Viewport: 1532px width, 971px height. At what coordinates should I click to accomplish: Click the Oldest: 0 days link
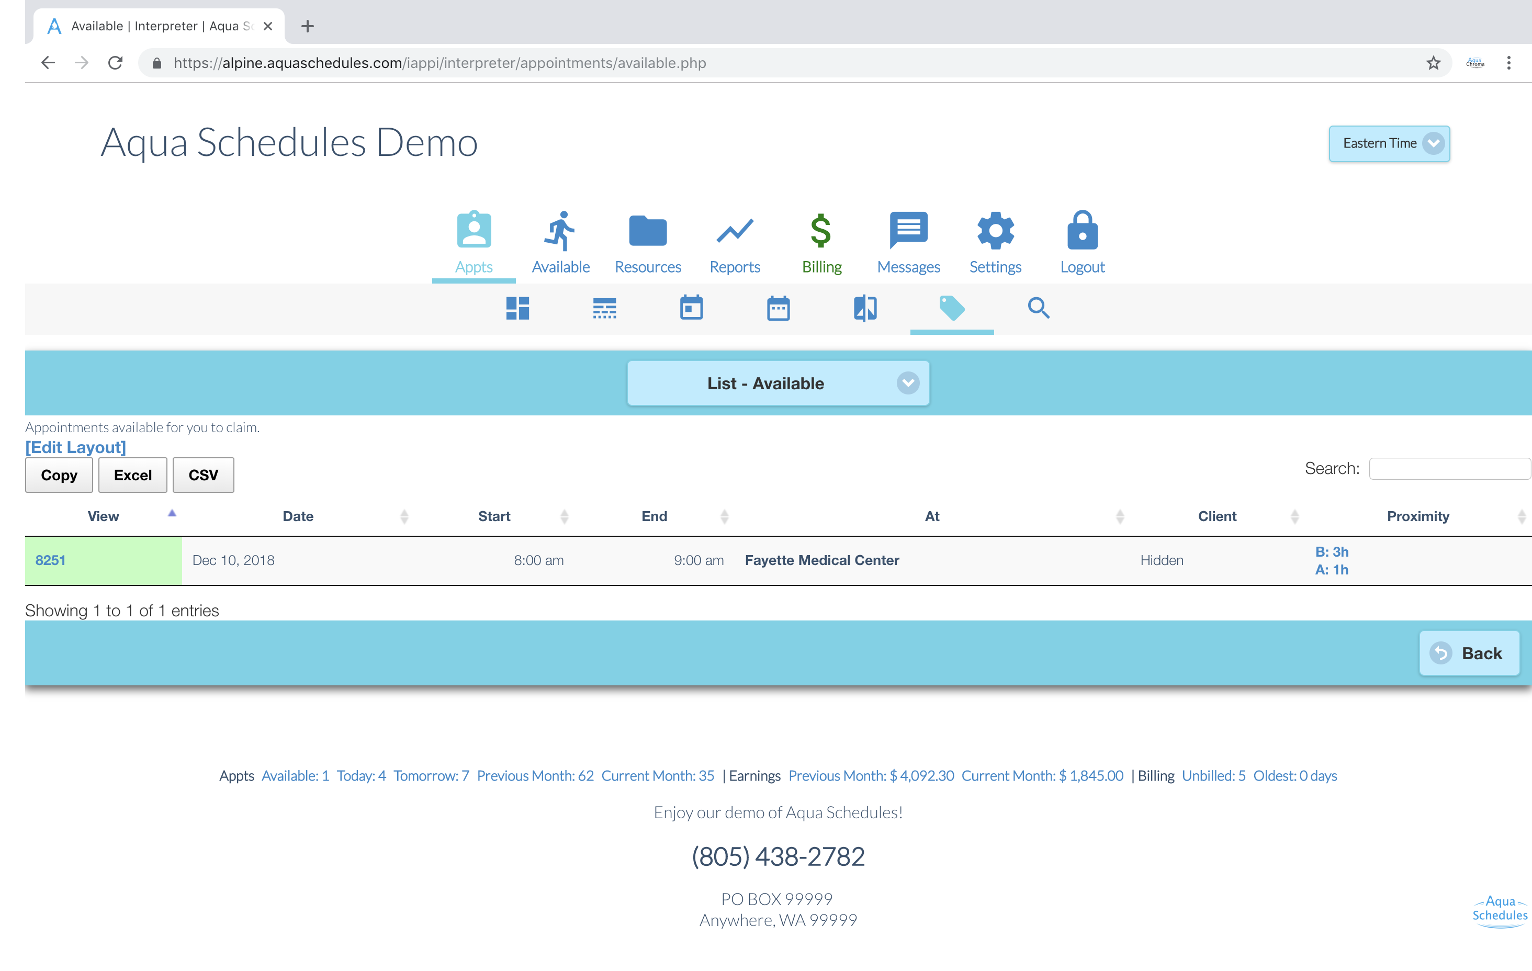(x=1294, y=776)
